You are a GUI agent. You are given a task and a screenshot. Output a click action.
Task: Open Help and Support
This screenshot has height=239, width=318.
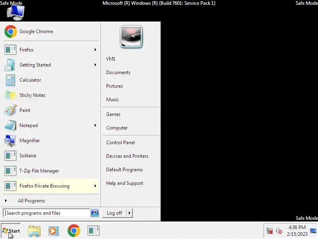(x=124, y=183)
